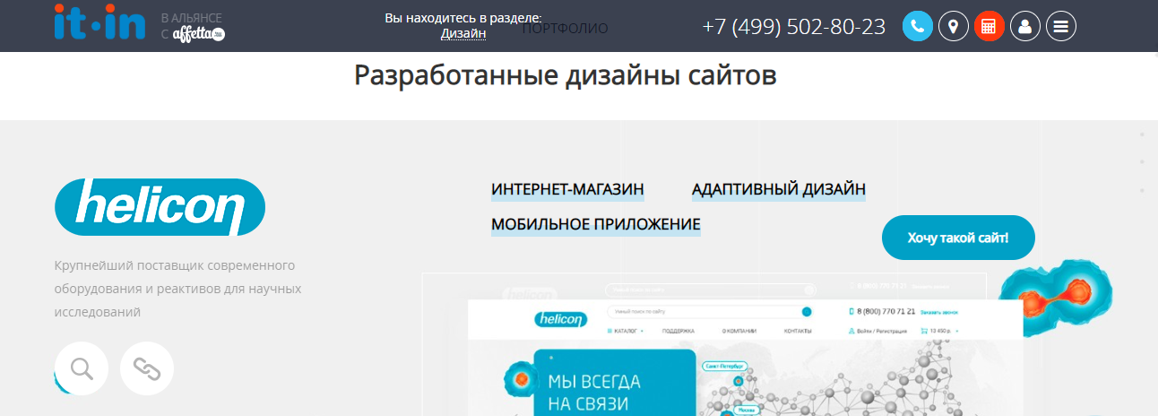Screen dimensions: 1158x416
Task: Click the Хочу такой сайт! button
Action: pos(958,238)
